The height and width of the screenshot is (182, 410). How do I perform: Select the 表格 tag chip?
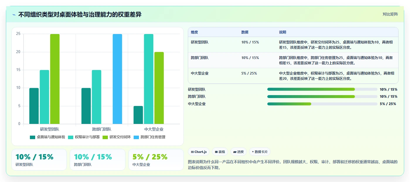tap(220, 152)
